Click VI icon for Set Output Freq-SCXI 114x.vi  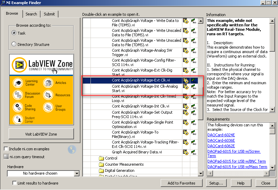(x=186, y=113)
